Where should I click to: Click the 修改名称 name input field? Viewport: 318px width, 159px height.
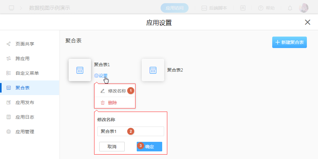click(130, 131)
